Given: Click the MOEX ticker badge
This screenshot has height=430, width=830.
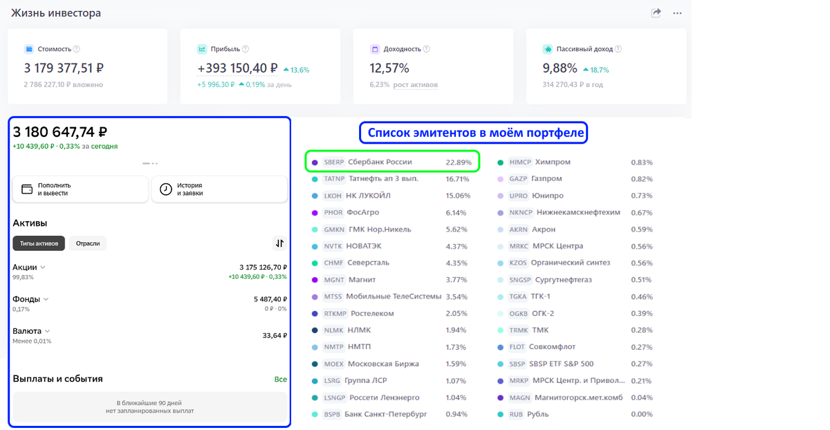Looking at the screenshot, I should pos(333,364).
